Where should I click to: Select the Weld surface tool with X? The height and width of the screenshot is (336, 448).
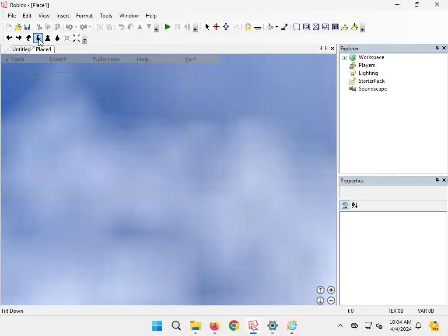(x=316, y=27)
